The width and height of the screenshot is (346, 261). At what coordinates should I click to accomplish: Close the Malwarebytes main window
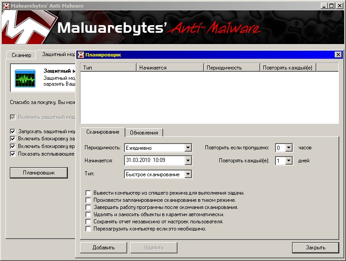[x=339, y=6]
